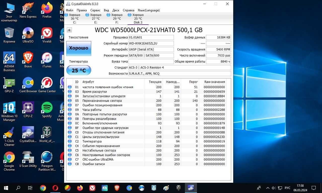Open Task View from the taskbar

coord(30,188)
